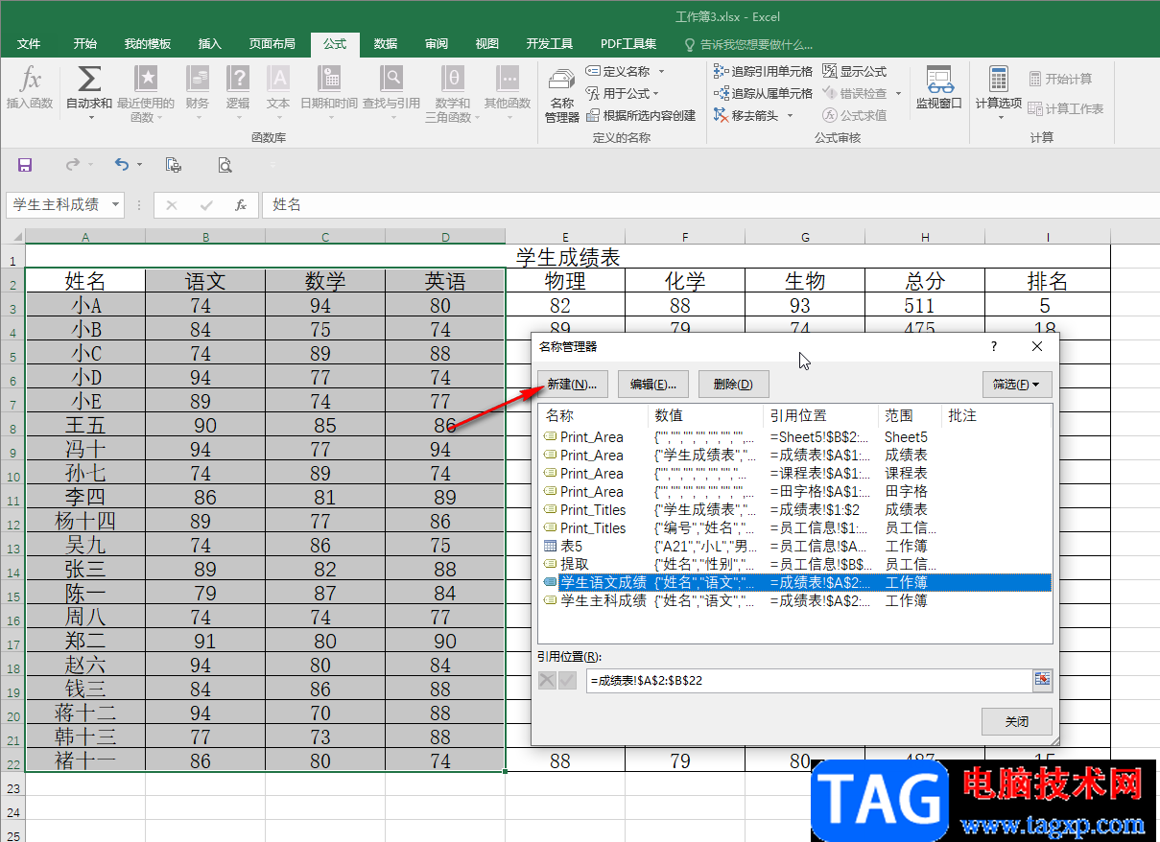Open the Insert Function (插入函数) tool
Image resolution: width=1160 pixels, height=842 pixels.
[x=30, y=88]
